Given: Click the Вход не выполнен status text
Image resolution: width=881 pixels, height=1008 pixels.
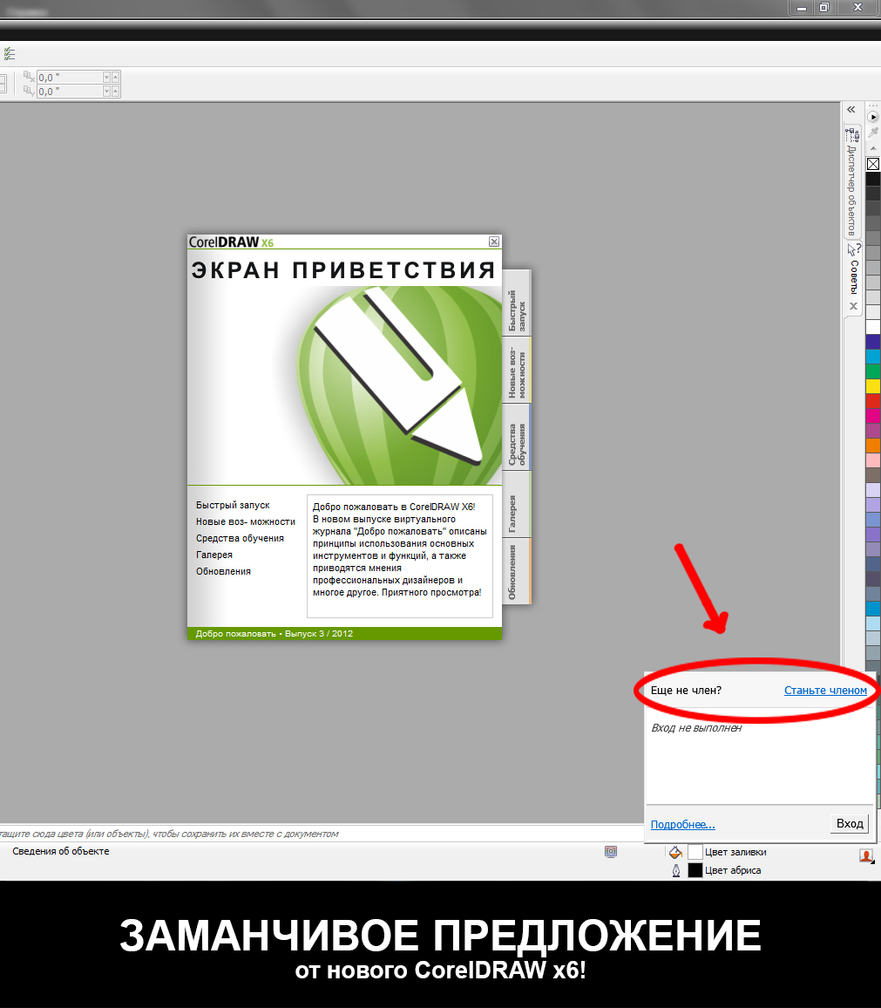Looking at the screenshot, I should [x=696, y=728].
